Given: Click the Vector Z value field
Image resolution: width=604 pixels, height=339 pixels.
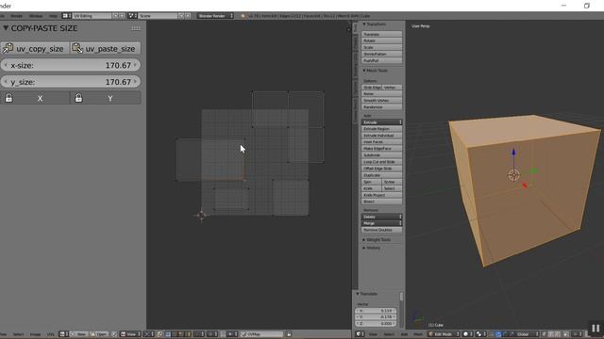Looking at the screenshot, I should click(376, 324).
